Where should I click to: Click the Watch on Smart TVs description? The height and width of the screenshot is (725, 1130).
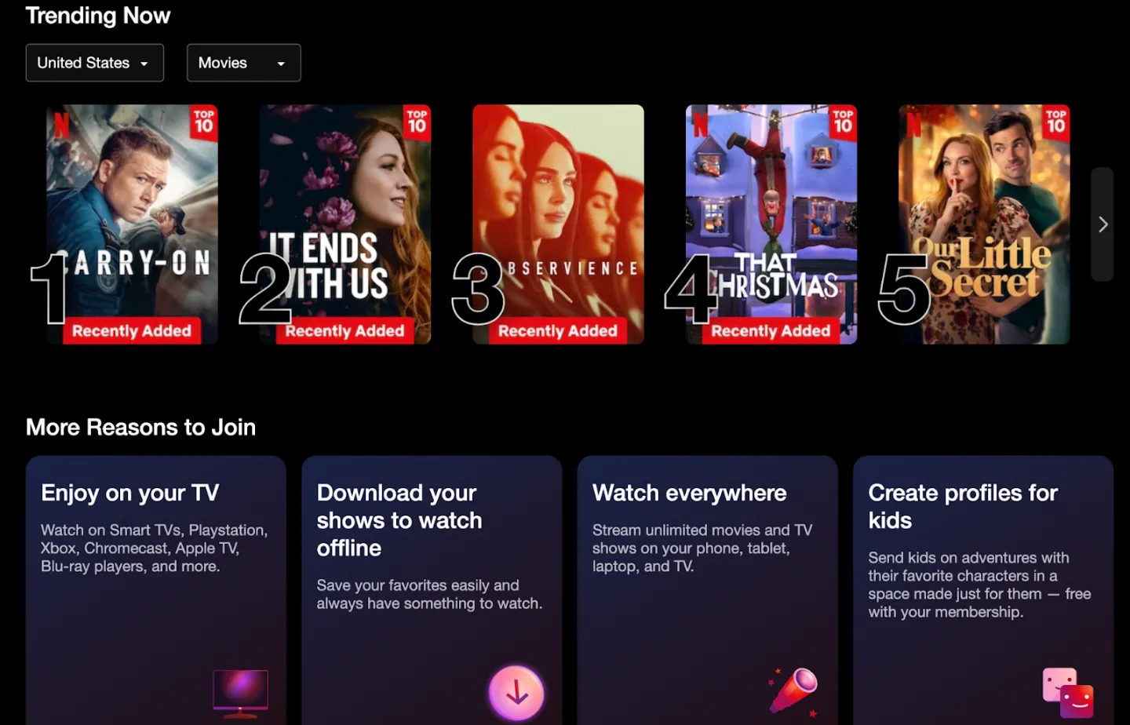155,548
